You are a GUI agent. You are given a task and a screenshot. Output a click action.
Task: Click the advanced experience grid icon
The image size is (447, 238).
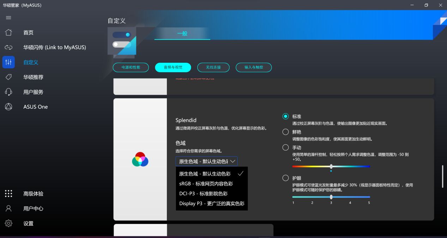[x=8, y=194]
